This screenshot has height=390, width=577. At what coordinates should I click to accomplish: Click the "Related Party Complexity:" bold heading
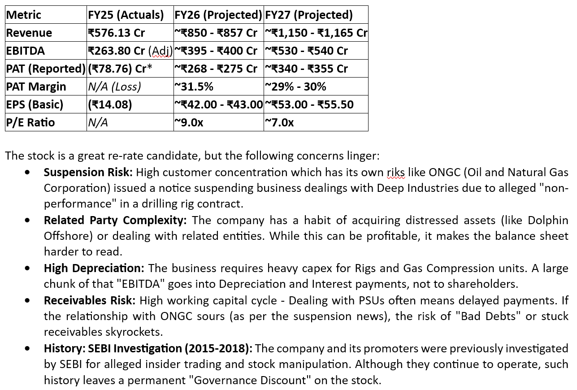pyautogui.click(x=115, y=221)
